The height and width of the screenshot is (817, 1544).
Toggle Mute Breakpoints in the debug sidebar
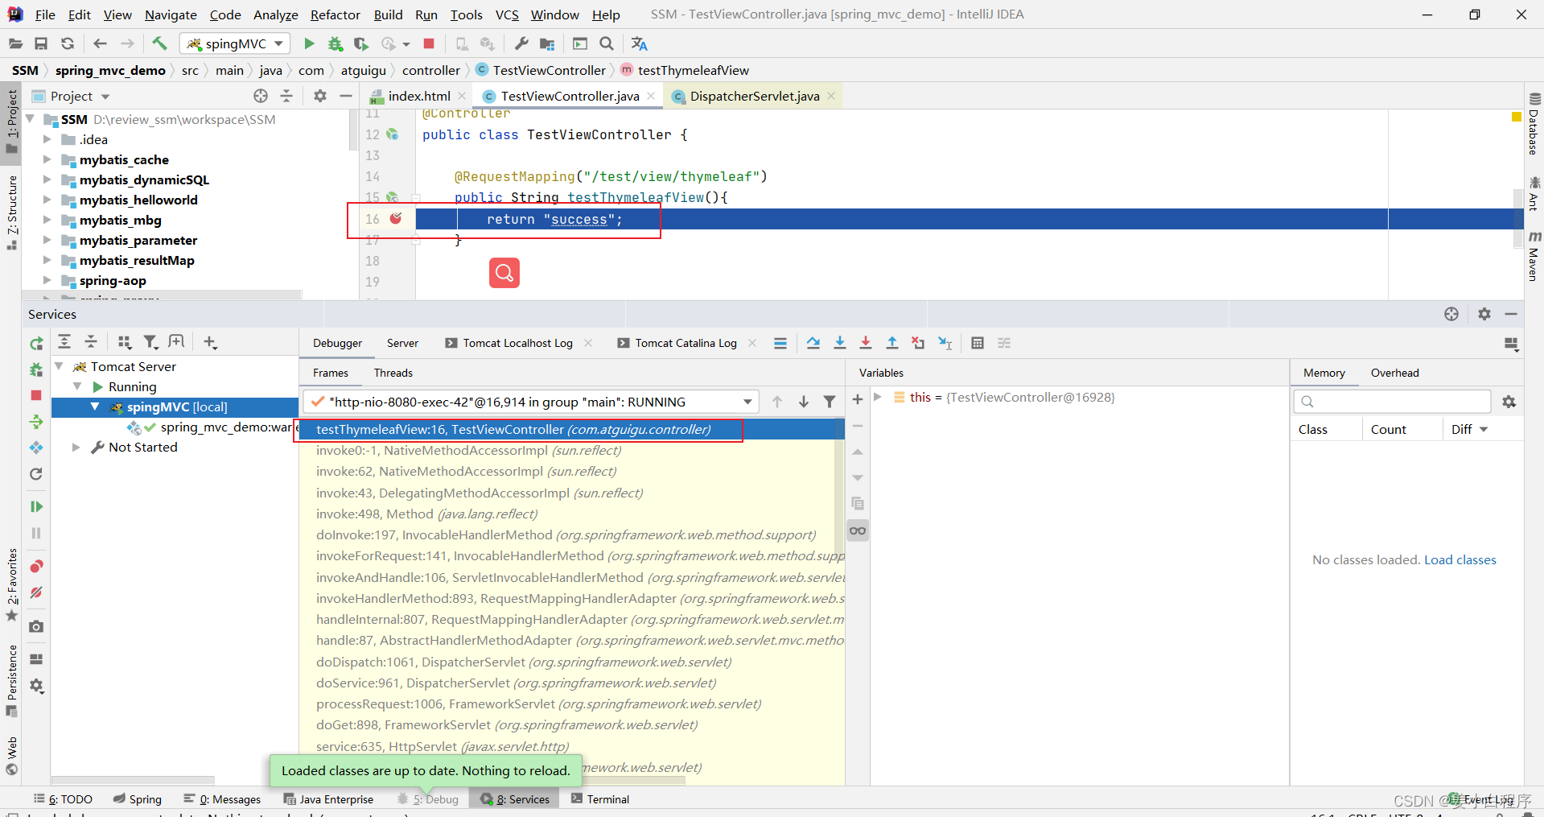(x=36, y=592)
